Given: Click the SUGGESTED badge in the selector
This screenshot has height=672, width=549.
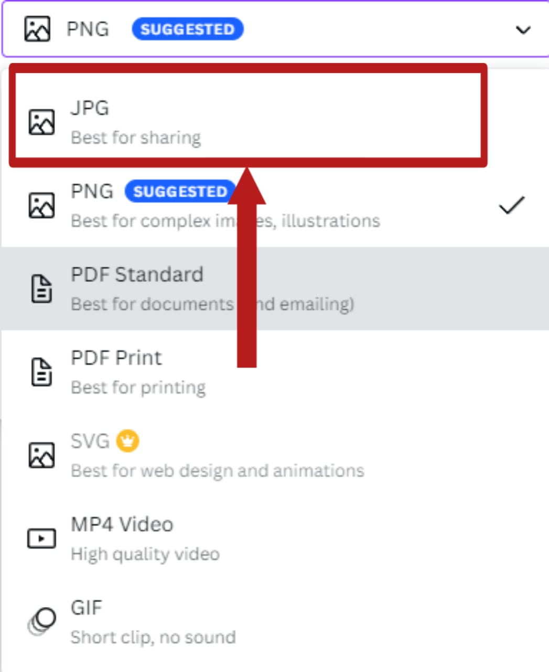Looking at the screenshot, I should point(187,29).
